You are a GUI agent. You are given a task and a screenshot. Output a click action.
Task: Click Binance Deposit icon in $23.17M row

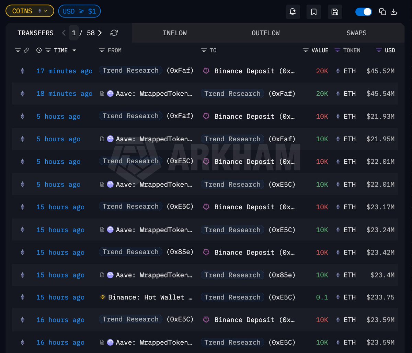coord(206,207)
